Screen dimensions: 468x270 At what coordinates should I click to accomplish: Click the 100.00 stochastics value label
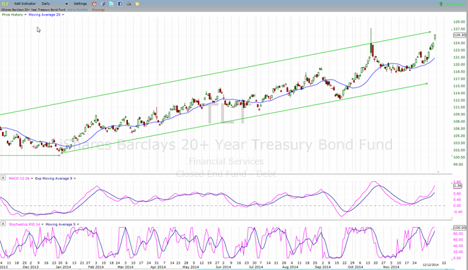460,228
